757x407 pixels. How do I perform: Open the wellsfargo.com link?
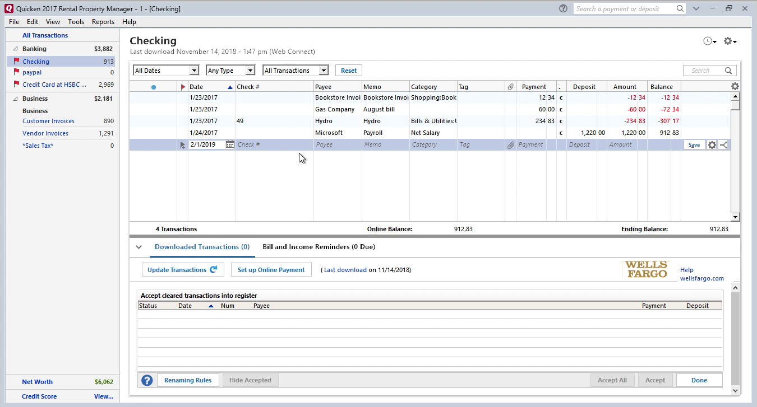point(702,278)
